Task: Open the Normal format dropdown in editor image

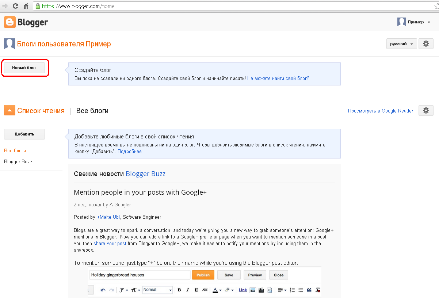Action: (x=157, y=290)
